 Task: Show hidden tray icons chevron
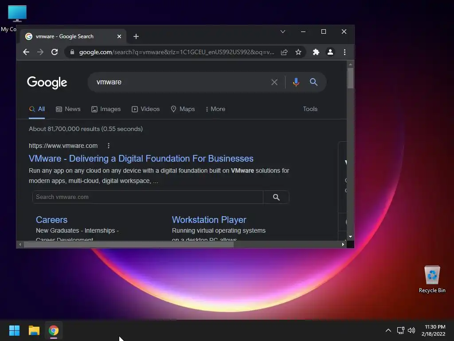(x=388, y=330)
